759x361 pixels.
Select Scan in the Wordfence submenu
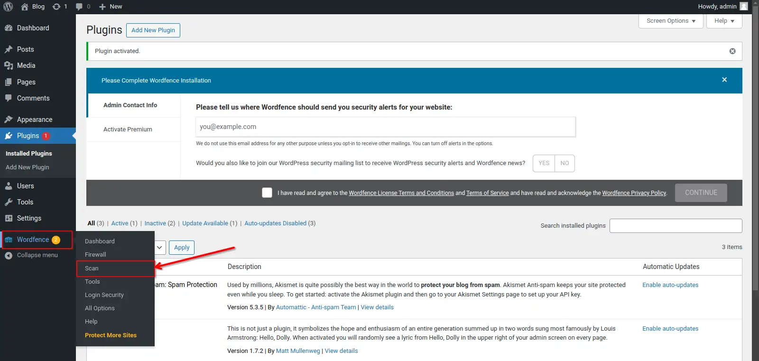click(92, 268)
